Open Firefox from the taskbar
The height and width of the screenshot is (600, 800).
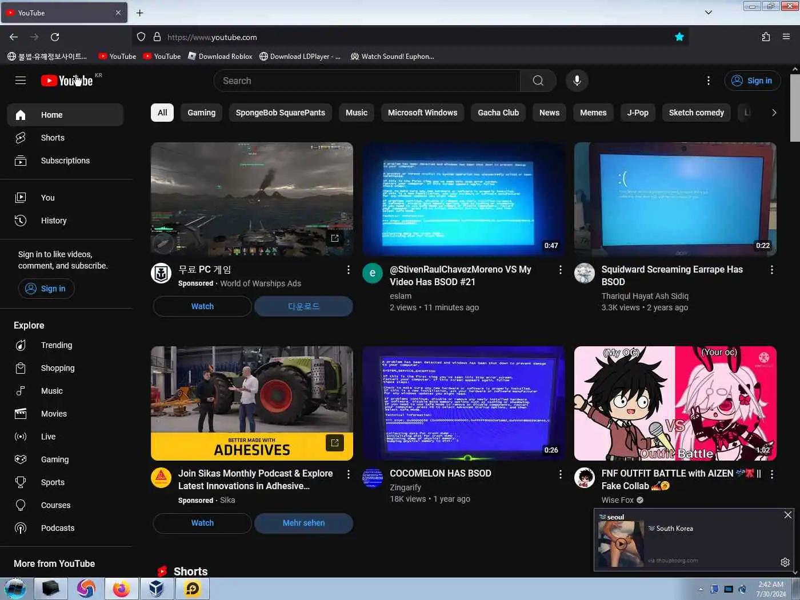click(x=121, y=589)
